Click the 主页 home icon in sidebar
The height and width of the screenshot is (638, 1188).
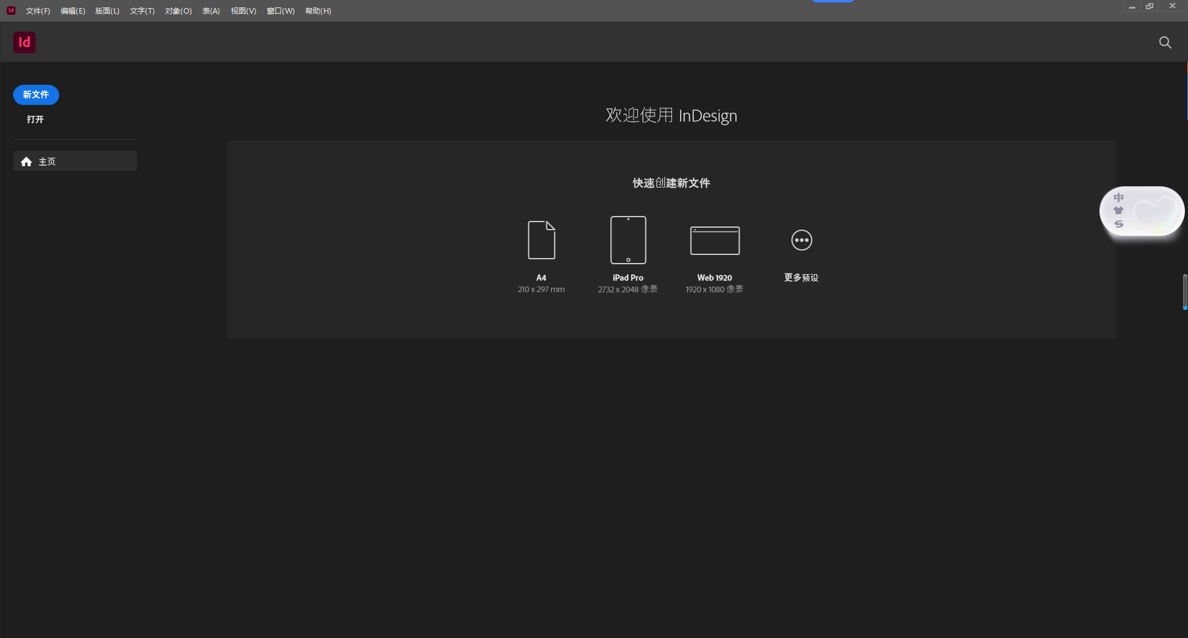tap(27, 162)
